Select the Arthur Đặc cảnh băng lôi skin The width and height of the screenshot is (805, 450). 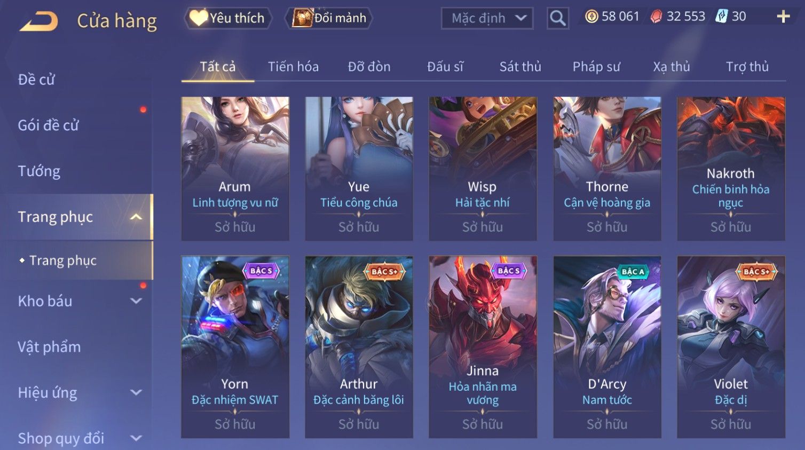(x=359, y=347)
